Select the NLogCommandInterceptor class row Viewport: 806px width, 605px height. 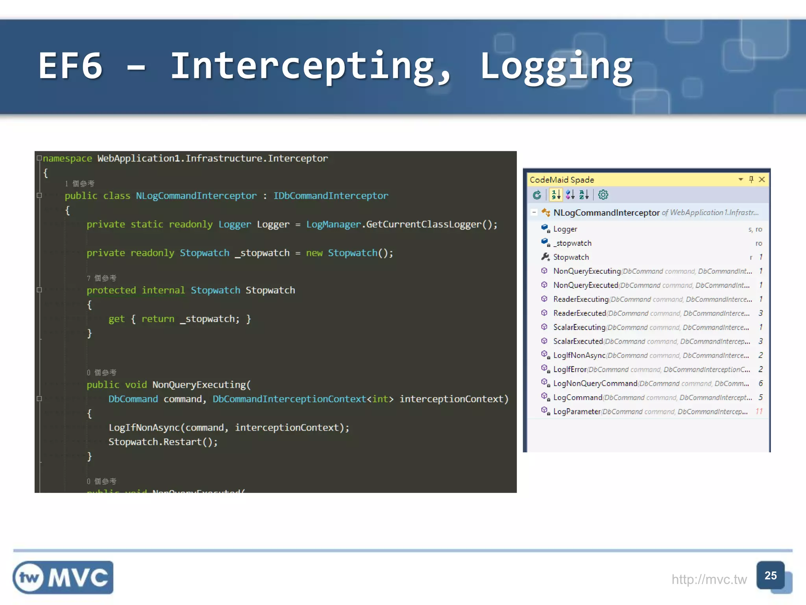648,213
